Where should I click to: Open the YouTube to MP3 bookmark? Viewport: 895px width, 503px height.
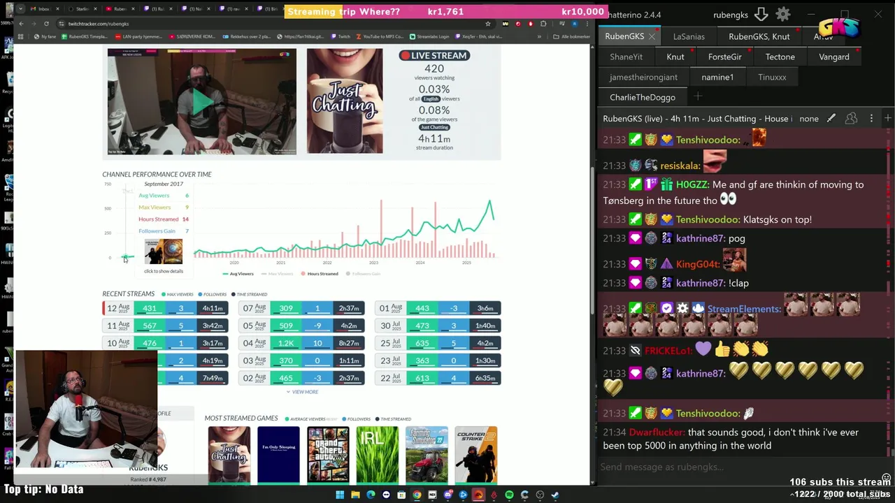point(380,36)
